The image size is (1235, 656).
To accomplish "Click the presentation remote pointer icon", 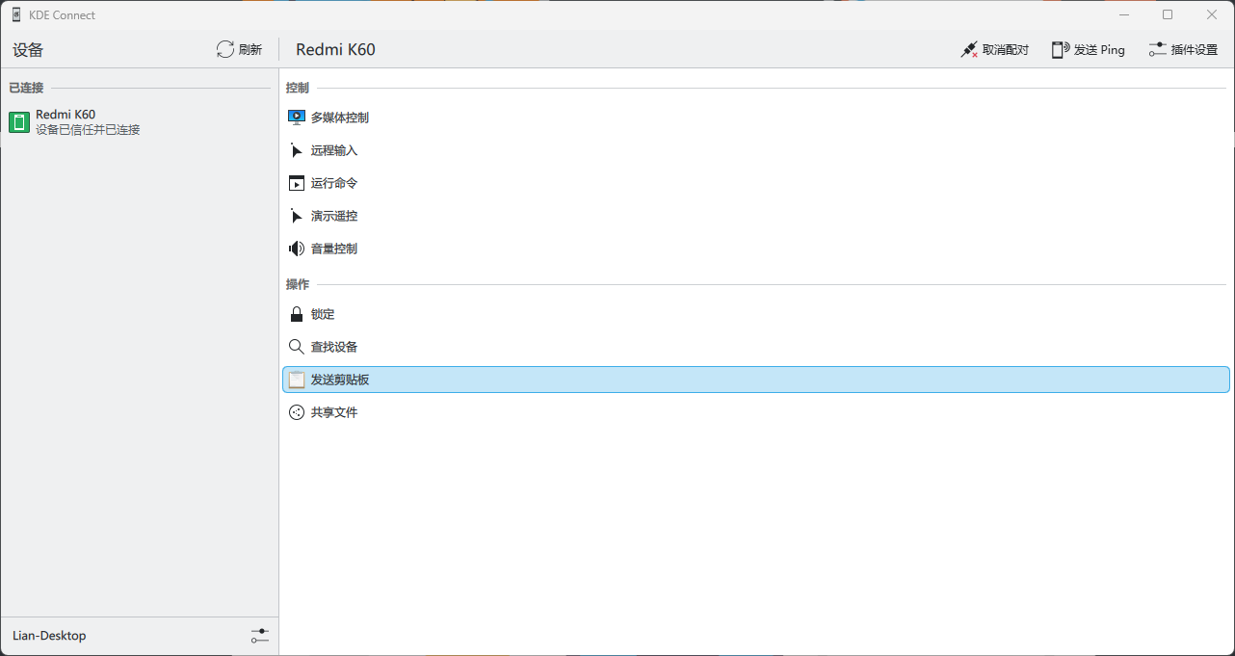I will [x=297, y=216].
